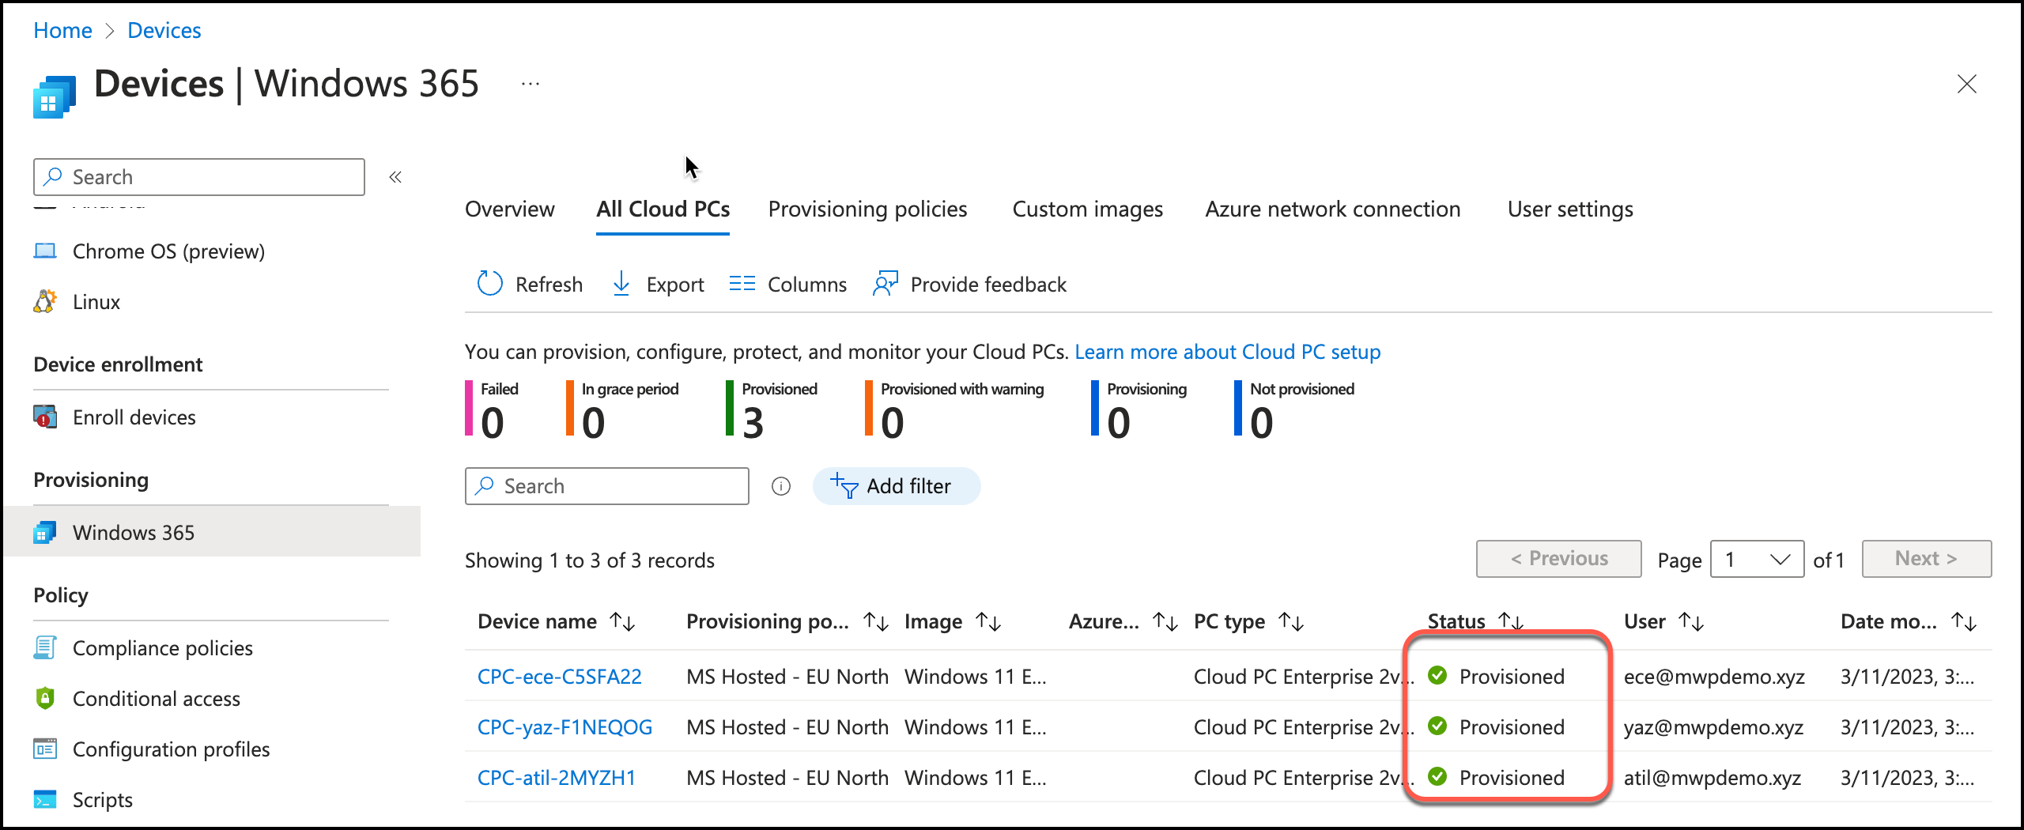Click the Export download icon

[621, 284]
